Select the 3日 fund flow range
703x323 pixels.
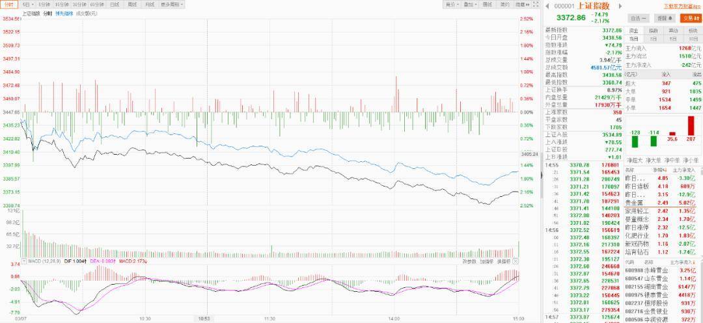pyautogui.click(x=654, y=40)
